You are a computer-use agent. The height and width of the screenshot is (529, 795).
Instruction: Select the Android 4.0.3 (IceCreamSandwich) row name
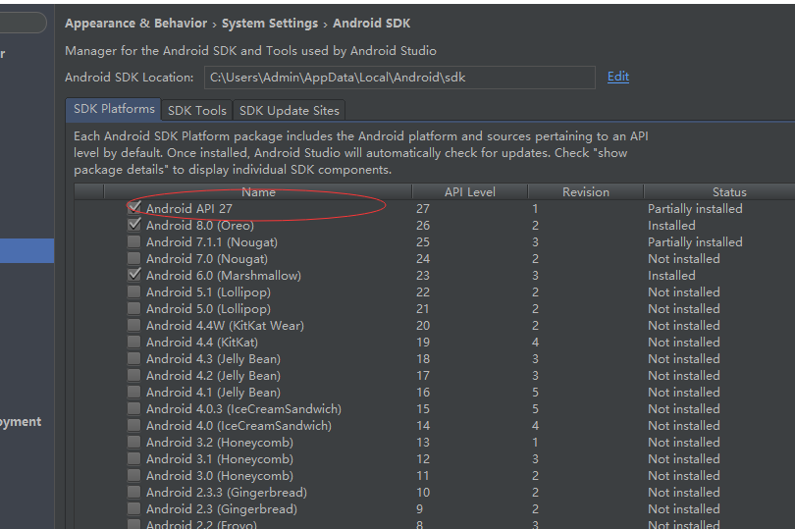click(243, 409)
